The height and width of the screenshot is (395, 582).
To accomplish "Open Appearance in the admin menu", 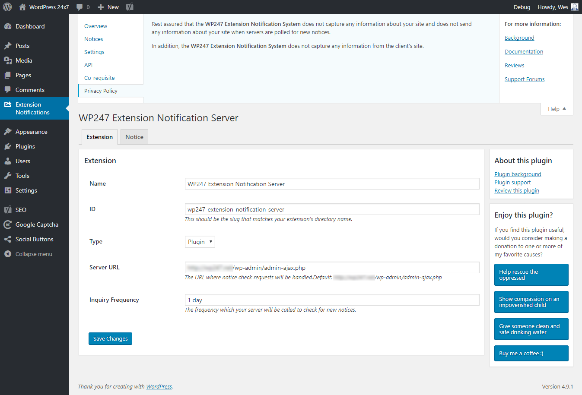I will coord(32,132).
